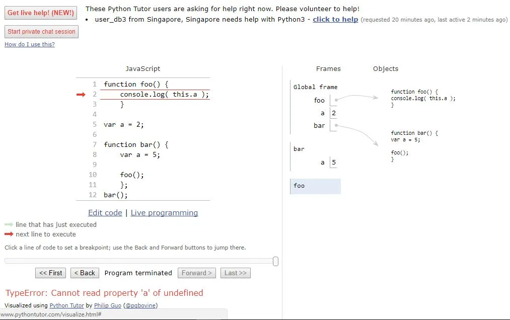Select the highlighted foo stack frame
The image size is (510, 320).
point(315,186)
